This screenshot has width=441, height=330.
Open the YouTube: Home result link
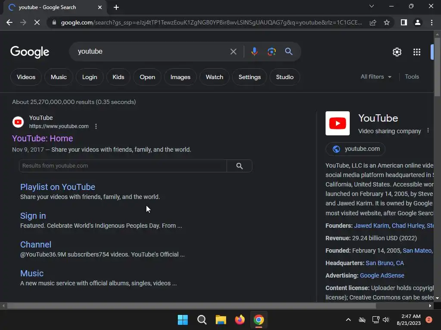[x=43, y=138]
